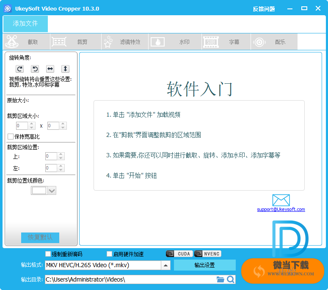Viewport: 328px width, 290px height.
Task: Open the 字幕 (subtitle) tab
Action: pyautogui.click(x=226, y=42)
